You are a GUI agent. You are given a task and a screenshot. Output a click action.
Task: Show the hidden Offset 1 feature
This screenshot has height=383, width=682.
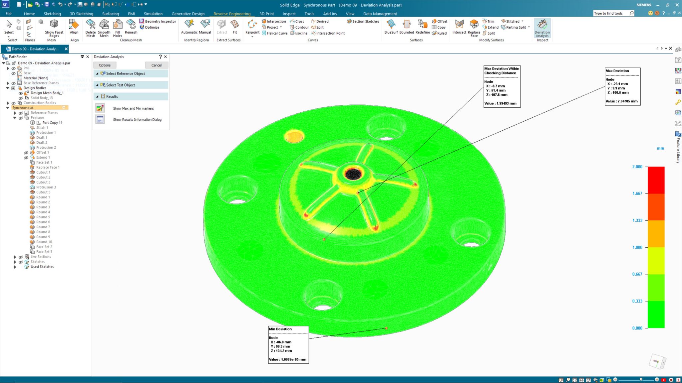point(26,153)
